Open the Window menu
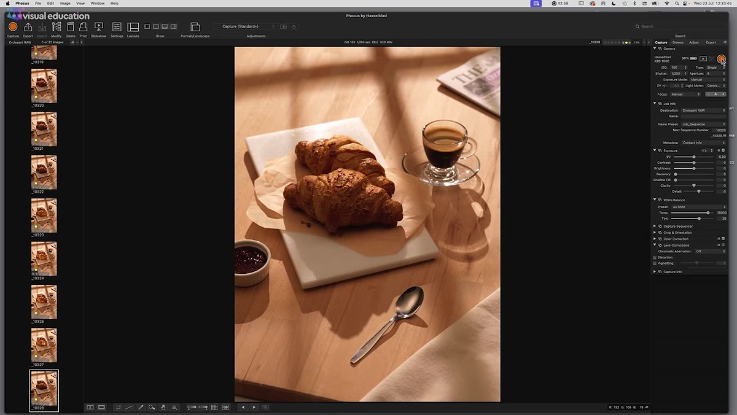Viewport: 737px width, 415px height. pos(98,4)
